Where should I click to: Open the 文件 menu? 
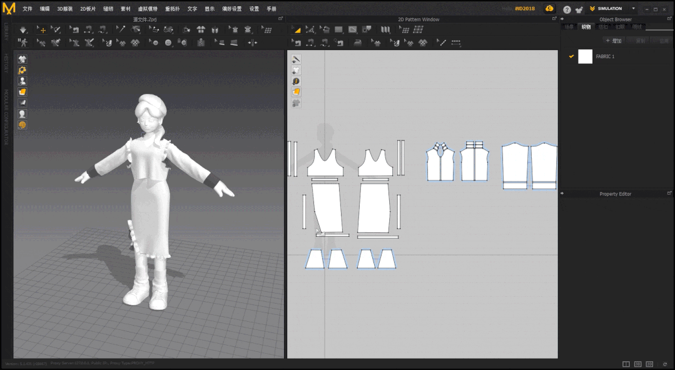click(28, 9)
